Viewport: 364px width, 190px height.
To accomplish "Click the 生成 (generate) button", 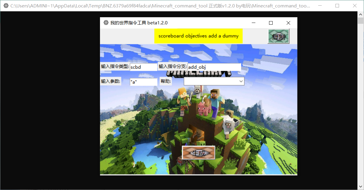I will pyautogui.click(x=199, y=153).
